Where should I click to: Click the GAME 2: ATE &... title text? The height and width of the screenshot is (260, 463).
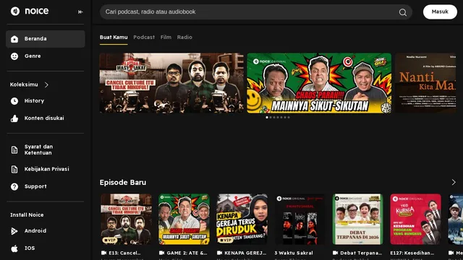point(187,253)
